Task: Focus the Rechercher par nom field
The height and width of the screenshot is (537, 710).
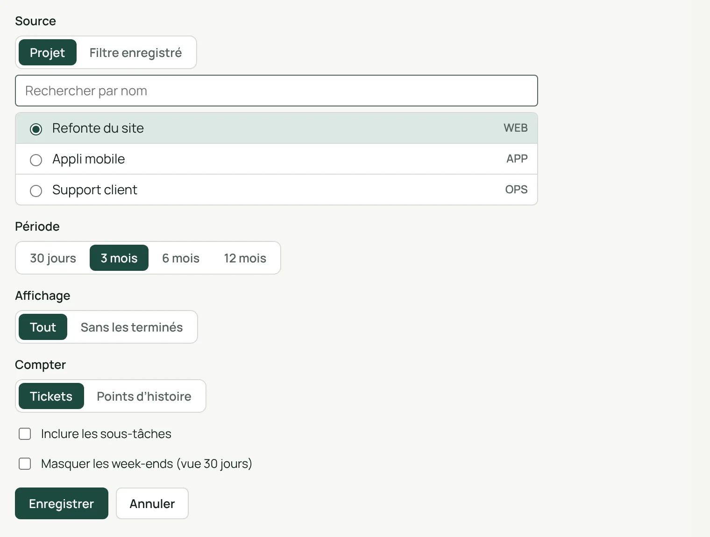Action: [x=277, y=91]
